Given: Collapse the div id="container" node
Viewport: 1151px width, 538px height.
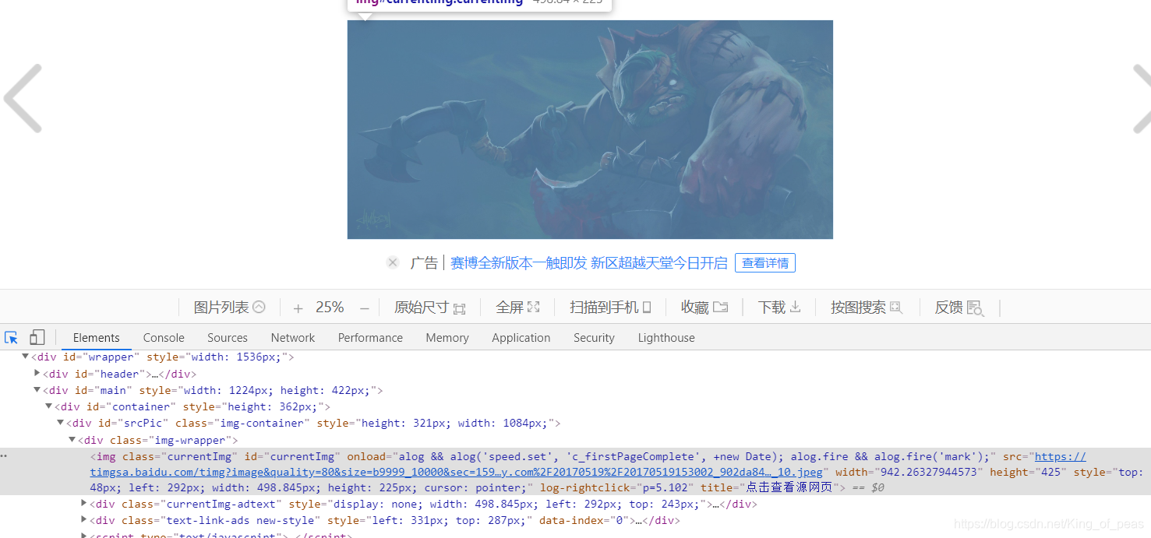Looking at the screenshot, I should click(x=48, y=406).
